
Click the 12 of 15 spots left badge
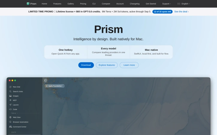point(162,12)
